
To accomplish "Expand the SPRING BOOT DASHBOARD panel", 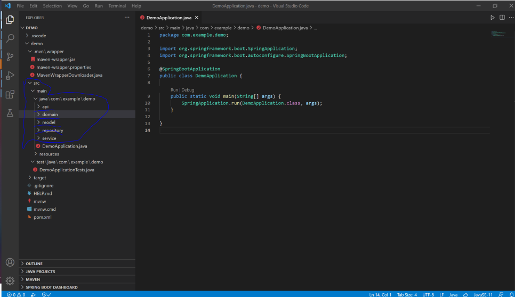I will [51, 287].
